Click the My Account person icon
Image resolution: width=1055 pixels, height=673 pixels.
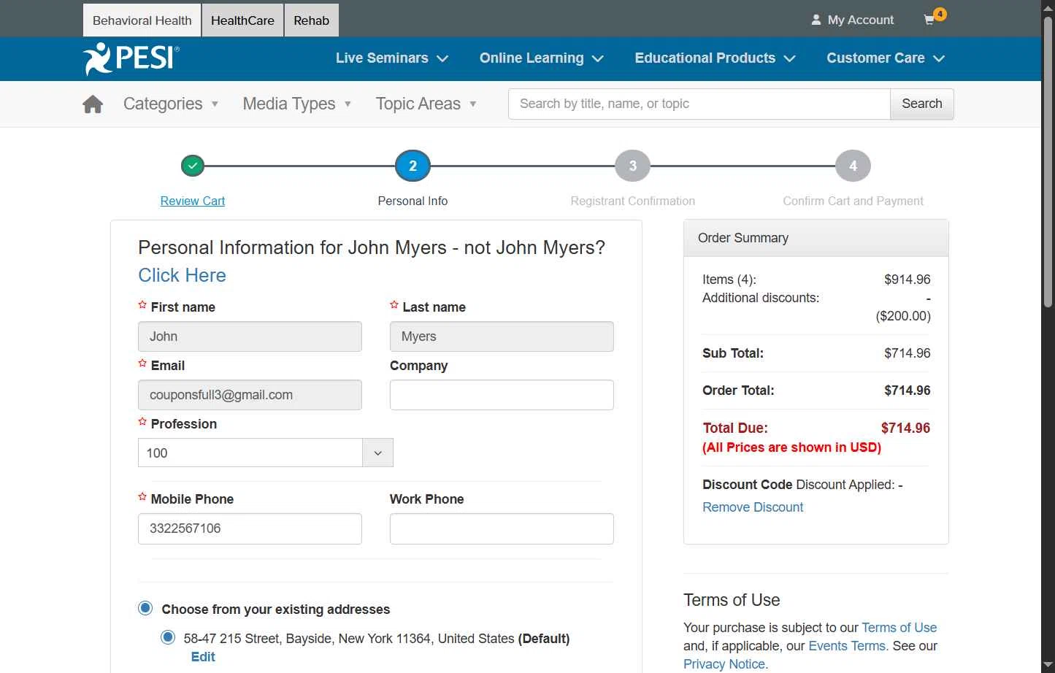[816, 20]
